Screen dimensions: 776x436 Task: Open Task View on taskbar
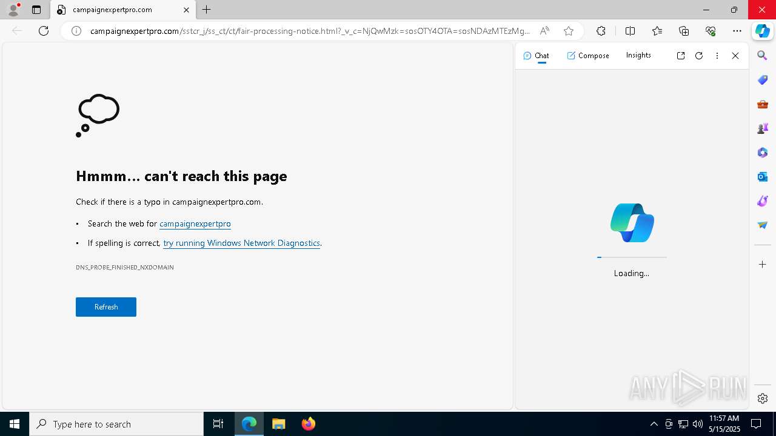(218, 424)
